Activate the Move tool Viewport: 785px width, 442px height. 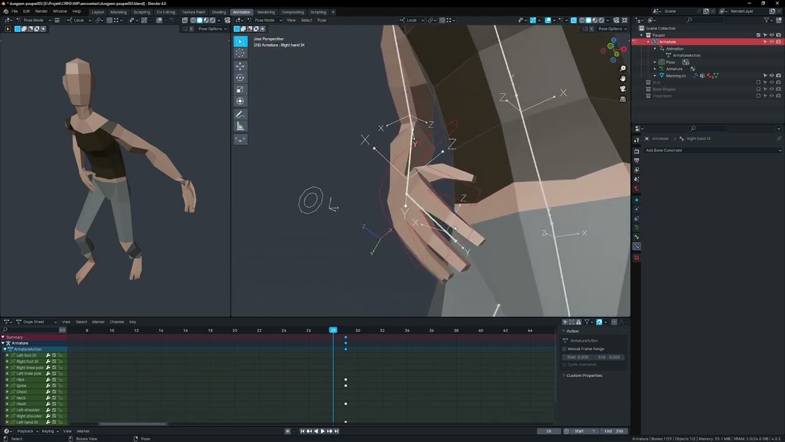click(240, 66)
